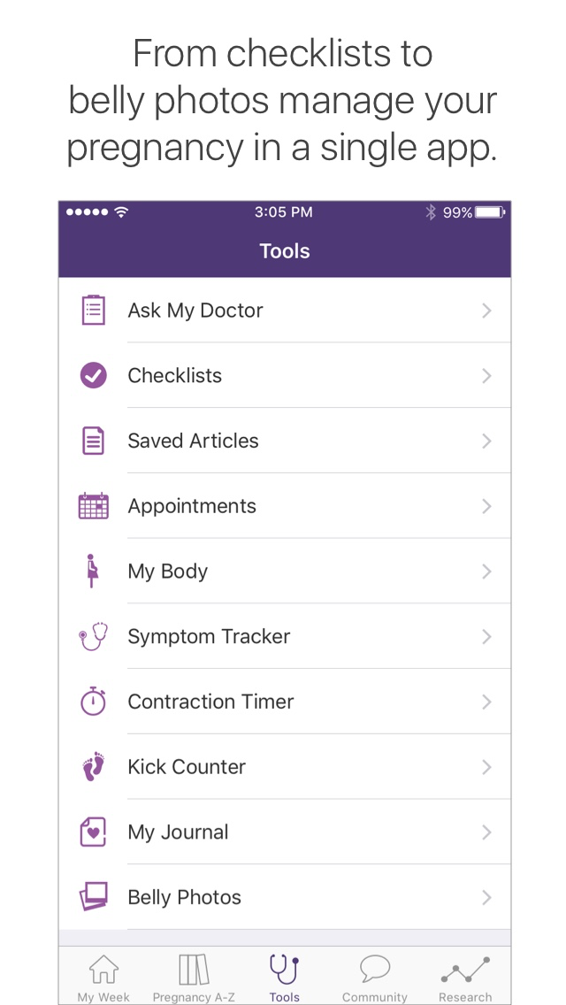The width and height of the screenshot is (566, 1005).
Task: Select the Saved Articles document icon
Action: click(94, 440)
